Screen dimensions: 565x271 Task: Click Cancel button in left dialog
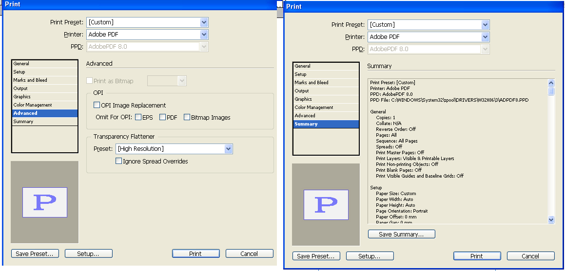point(249,254)
